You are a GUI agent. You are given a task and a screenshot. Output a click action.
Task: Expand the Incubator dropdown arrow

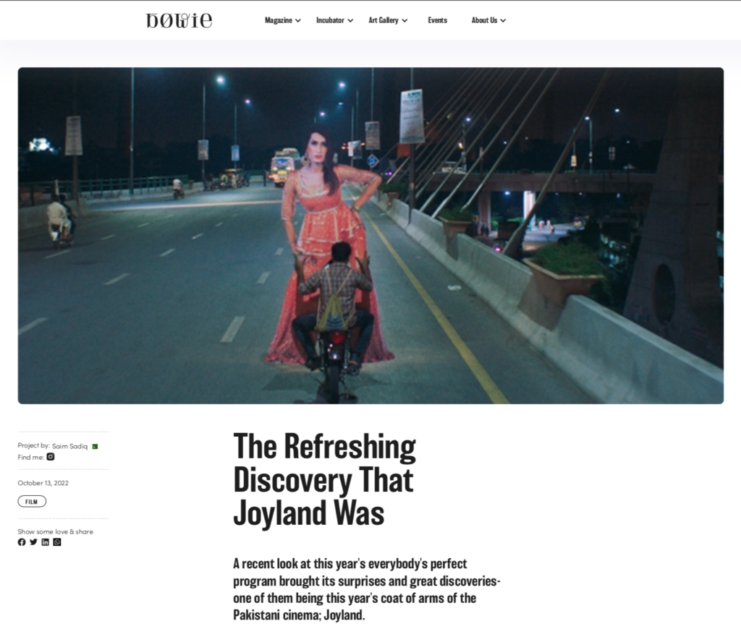tap(350, 21)
